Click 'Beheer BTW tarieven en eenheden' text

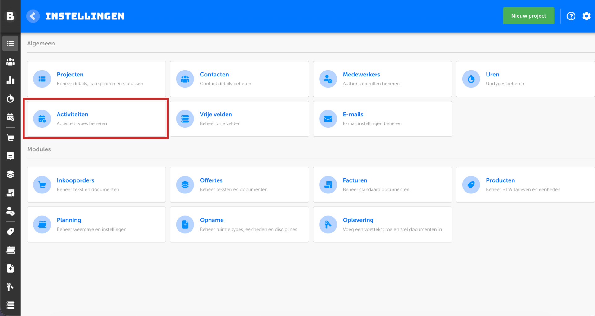pyautogui.click(x=523, y=189)
